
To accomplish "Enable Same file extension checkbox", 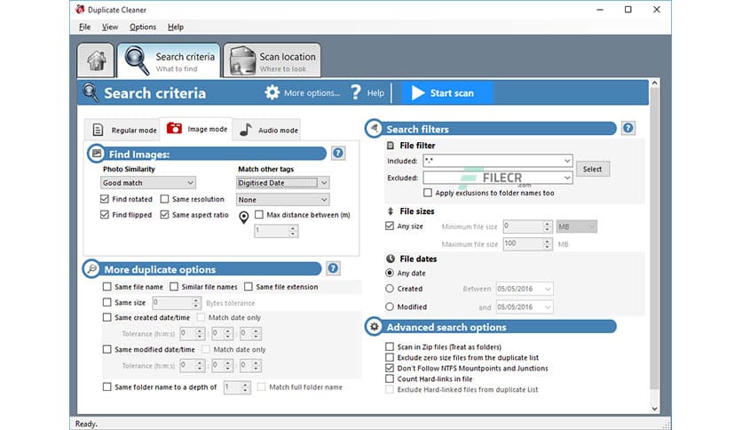I will point(248,286).
